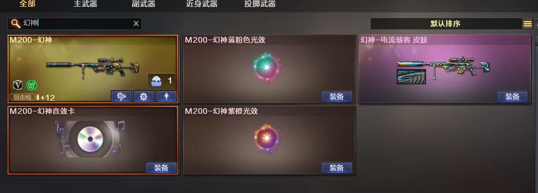Go to the 投掷武器 tab
The height and width of the screenshot is (193, 538).
coord(260,4)
